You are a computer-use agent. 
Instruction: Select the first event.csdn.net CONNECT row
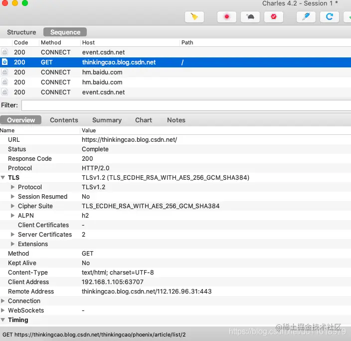[175, 52]
